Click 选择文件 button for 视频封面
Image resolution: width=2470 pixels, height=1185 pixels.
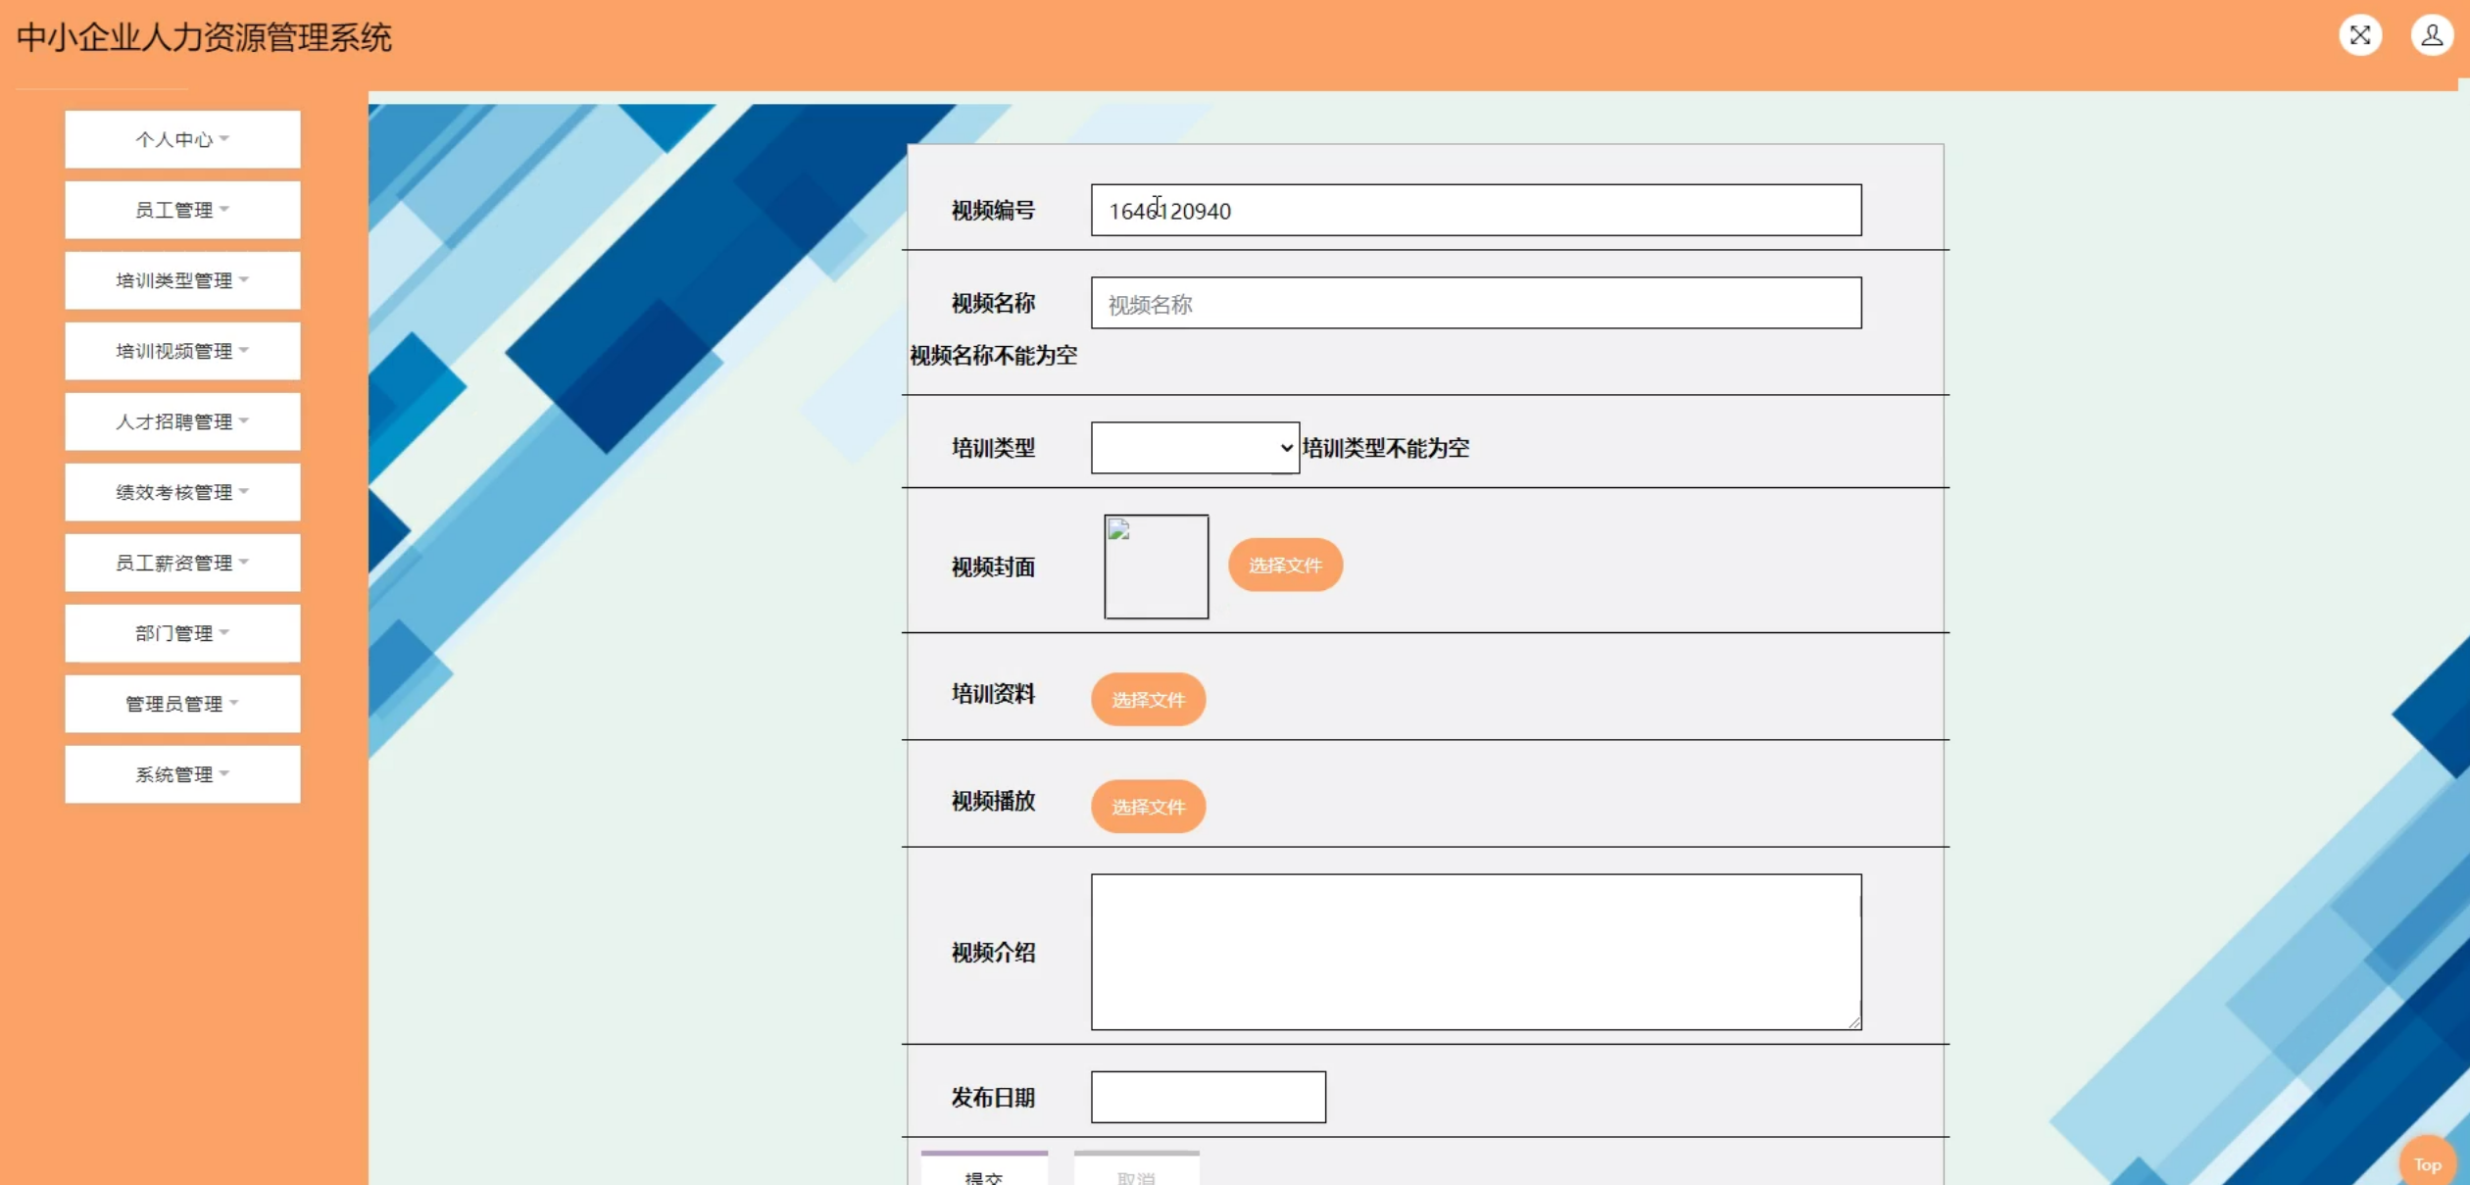1284,565
